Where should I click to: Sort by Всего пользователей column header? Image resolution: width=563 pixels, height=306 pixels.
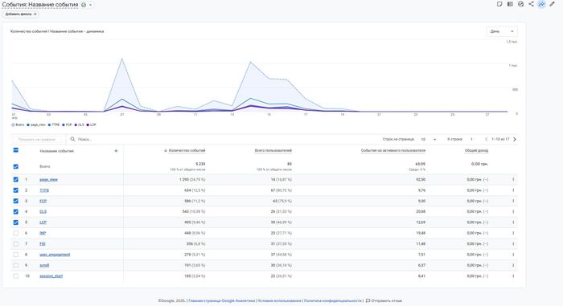point(273,151)
